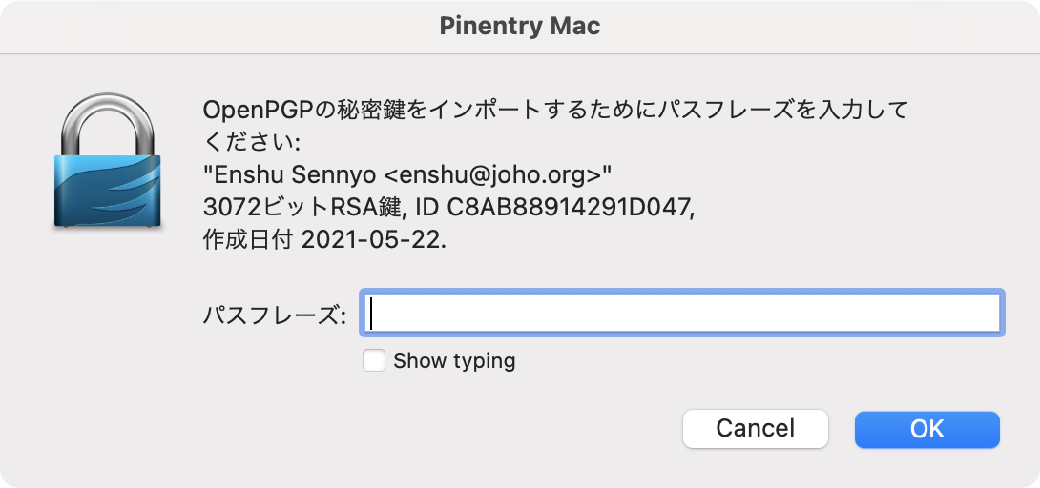Viewport: 1040px width, 488px height.
Task: Confirm with the OK button
Action: click(x=926, y=428)
